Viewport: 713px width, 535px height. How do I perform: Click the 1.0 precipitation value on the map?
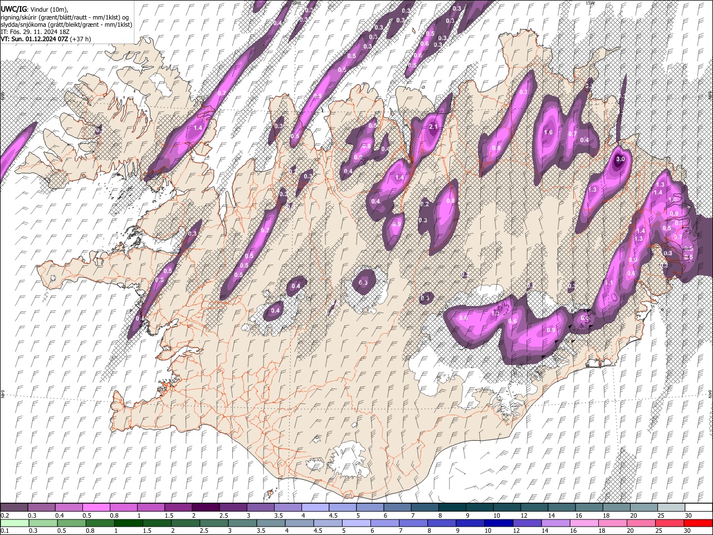(672, 200)
